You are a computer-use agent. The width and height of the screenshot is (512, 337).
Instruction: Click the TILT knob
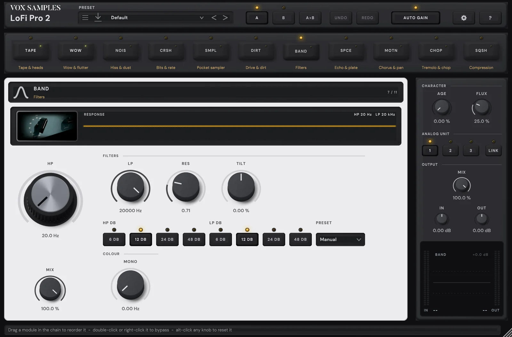click(241, 187)
